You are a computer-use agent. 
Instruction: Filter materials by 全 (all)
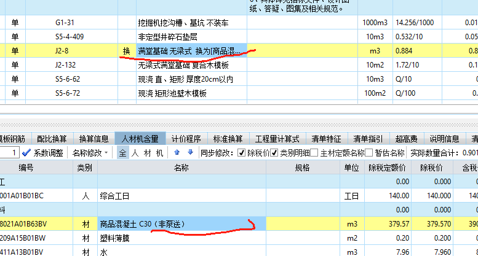click(x=122, y=153)
